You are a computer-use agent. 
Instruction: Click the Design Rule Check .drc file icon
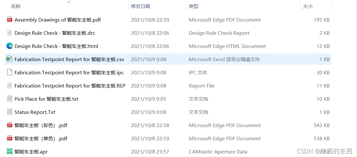(x=10, y=33)
